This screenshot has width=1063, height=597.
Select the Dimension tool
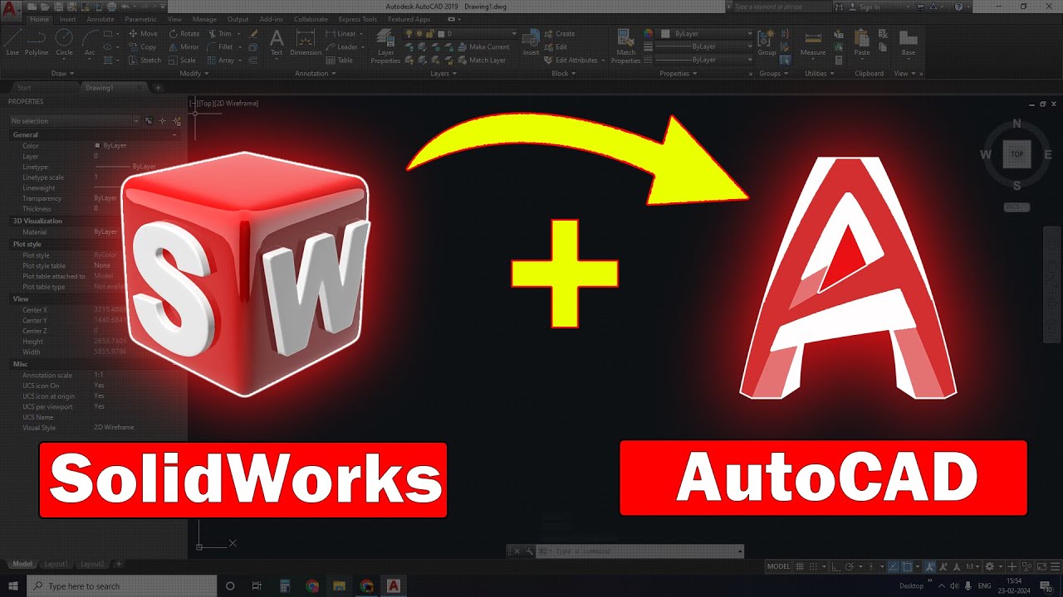pos(306,42)
